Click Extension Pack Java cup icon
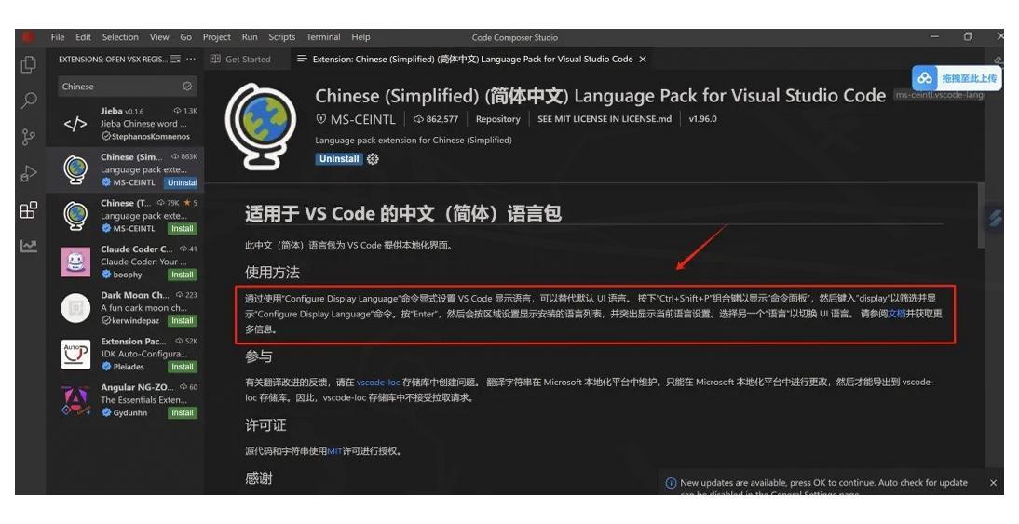This screenshot has height=524, width=1019. [75, 354]
